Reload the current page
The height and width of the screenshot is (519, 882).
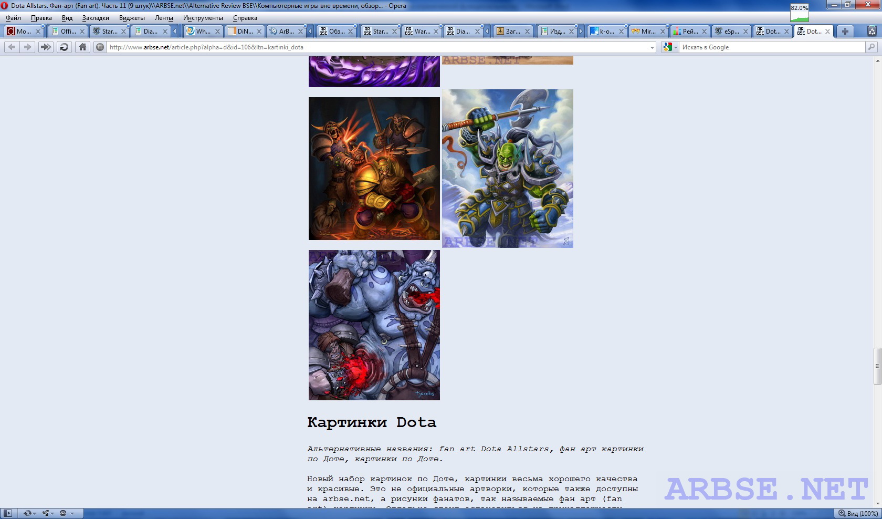click(64, 47)
